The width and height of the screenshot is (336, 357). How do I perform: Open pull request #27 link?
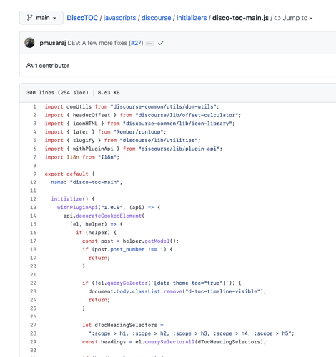coord(137,43)
